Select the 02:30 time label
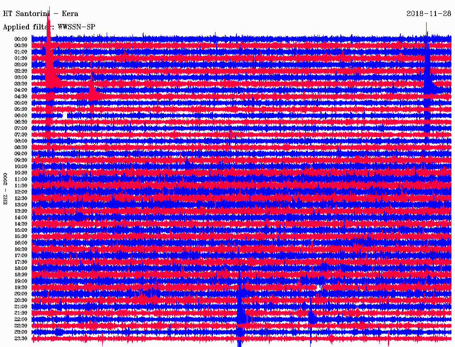455x347 pixels. pyautogui.click(x=21, y=71)
